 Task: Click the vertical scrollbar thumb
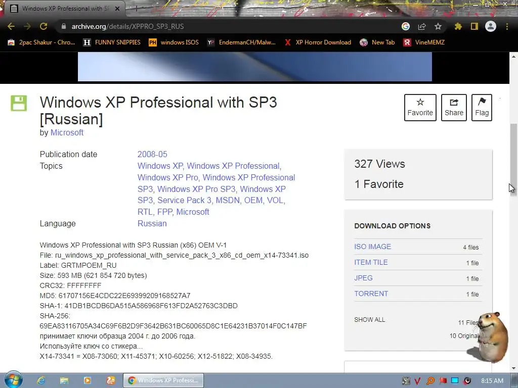(513, 160)
